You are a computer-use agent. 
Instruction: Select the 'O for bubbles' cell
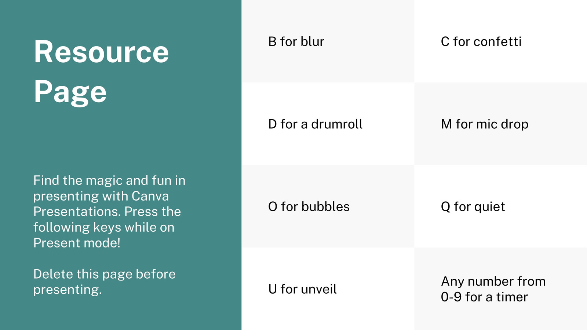pyautogui.click(x=328, y=206)
